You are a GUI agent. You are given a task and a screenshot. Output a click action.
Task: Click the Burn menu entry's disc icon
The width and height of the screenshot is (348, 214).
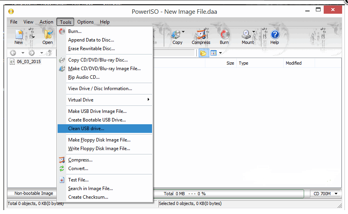tap(62, 31)
